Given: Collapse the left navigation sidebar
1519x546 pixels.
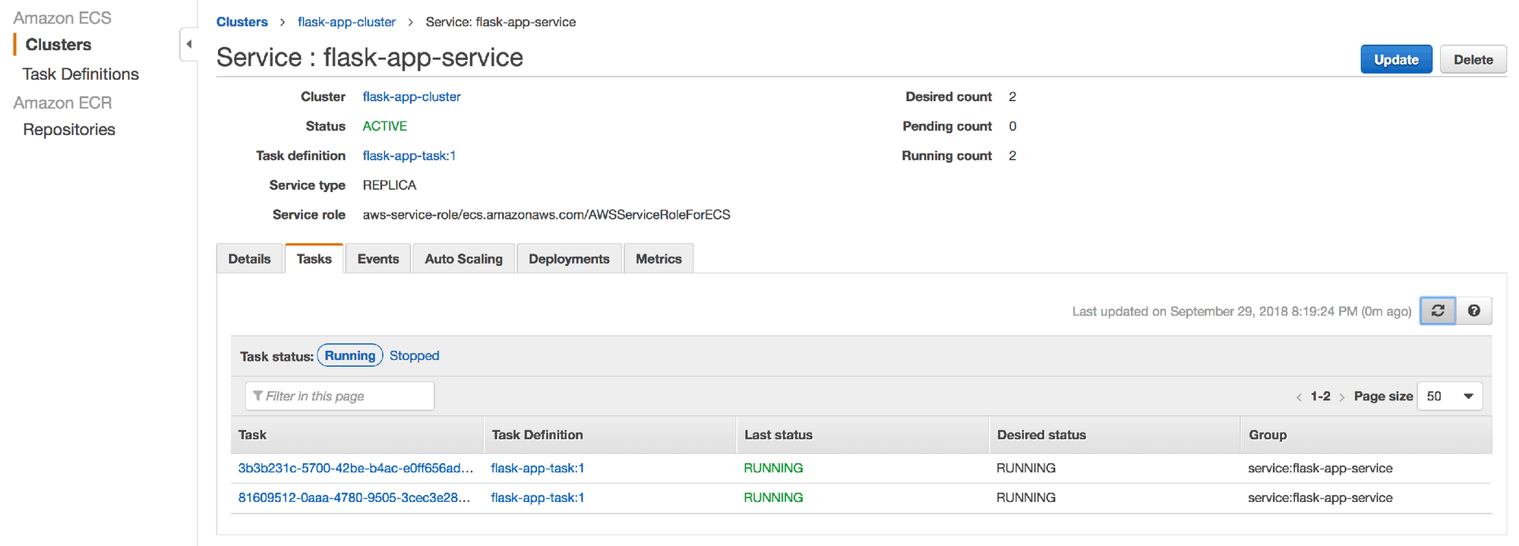Looking at the screenshot, I should coord(188,44).
